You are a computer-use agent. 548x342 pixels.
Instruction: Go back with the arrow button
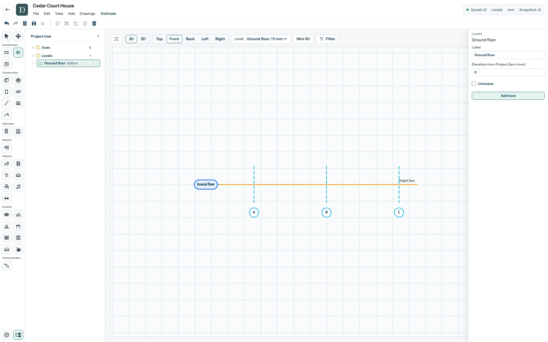[x=8, y=10]
